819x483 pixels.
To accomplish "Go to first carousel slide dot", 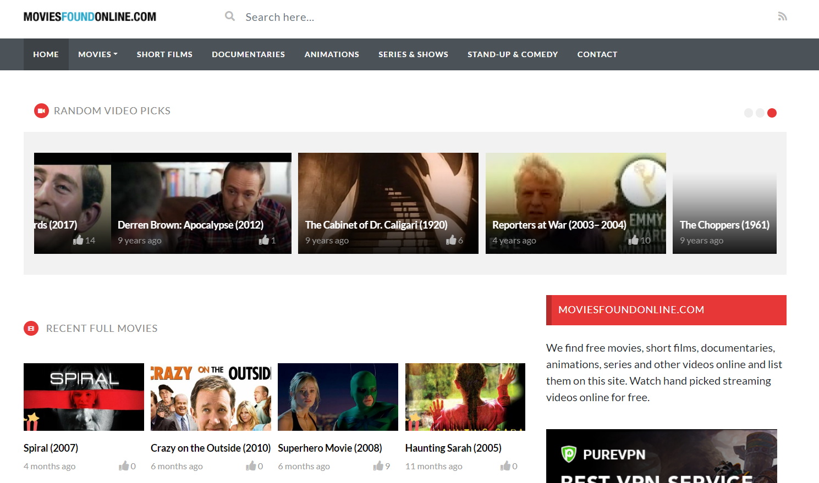I will (x=748, y=113).
